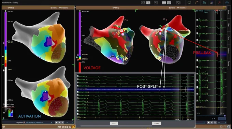Select the red ablation catheter icon

(219, 3)
